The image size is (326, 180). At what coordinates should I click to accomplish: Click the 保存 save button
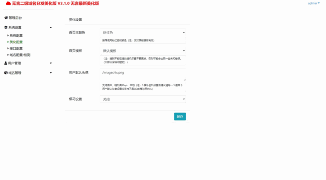[180, 117]
